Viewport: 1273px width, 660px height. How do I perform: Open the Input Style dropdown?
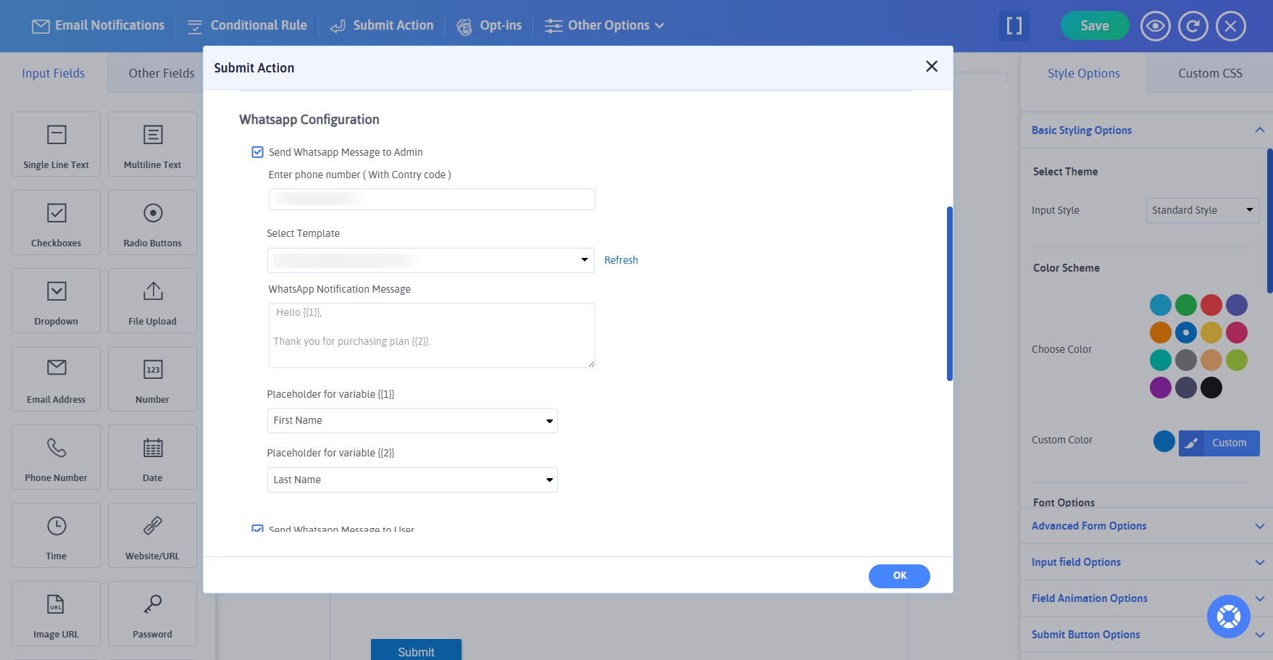(1201, 210)
